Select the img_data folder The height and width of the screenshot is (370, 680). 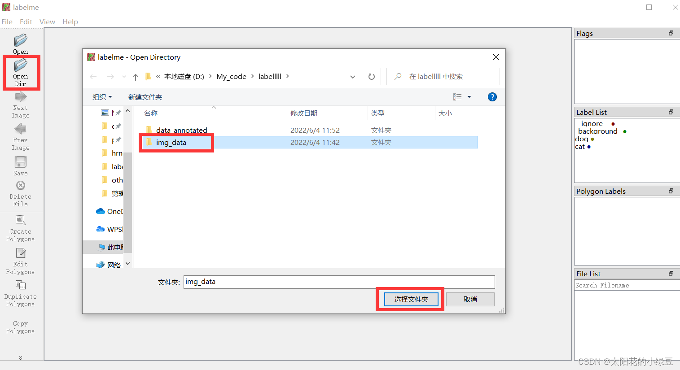click(x=310, y=142)
